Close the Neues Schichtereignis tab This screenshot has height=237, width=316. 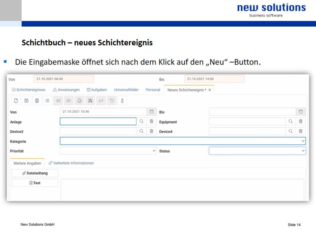(210, 90)
